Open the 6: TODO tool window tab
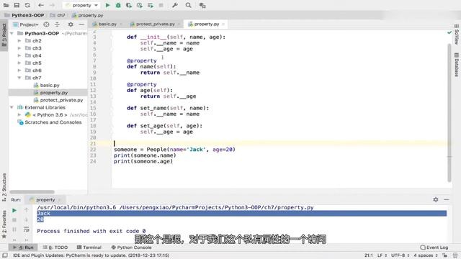The image size is (461, 259). (55, 247)
